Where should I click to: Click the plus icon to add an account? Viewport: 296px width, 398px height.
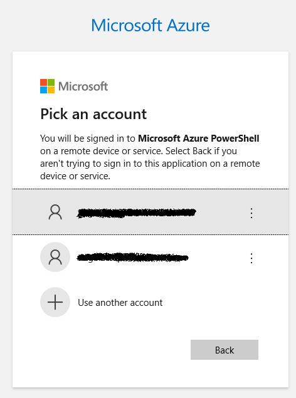[55, 302]
